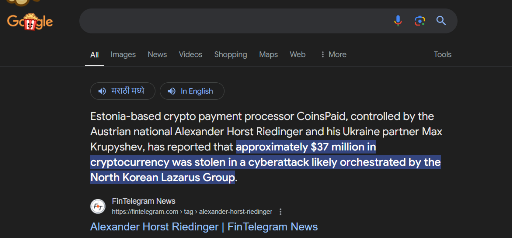This screenshot has width=512, height=238.
Task: Switch to the News tab
Action: (x=157, y=54)
